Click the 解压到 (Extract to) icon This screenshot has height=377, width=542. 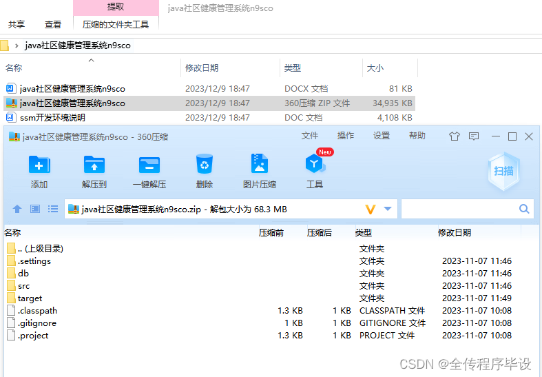(94, 164)
